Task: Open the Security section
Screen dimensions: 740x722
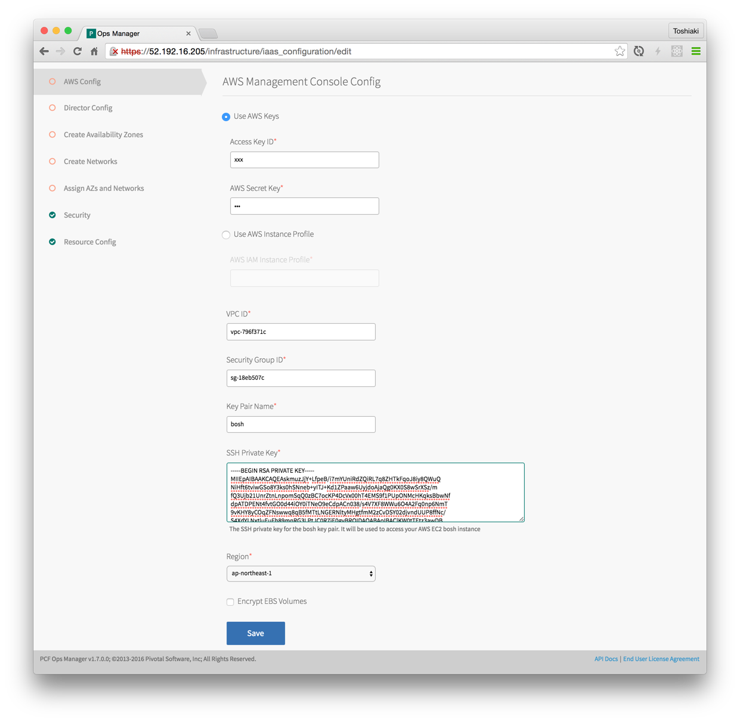Action: point(77,215)
